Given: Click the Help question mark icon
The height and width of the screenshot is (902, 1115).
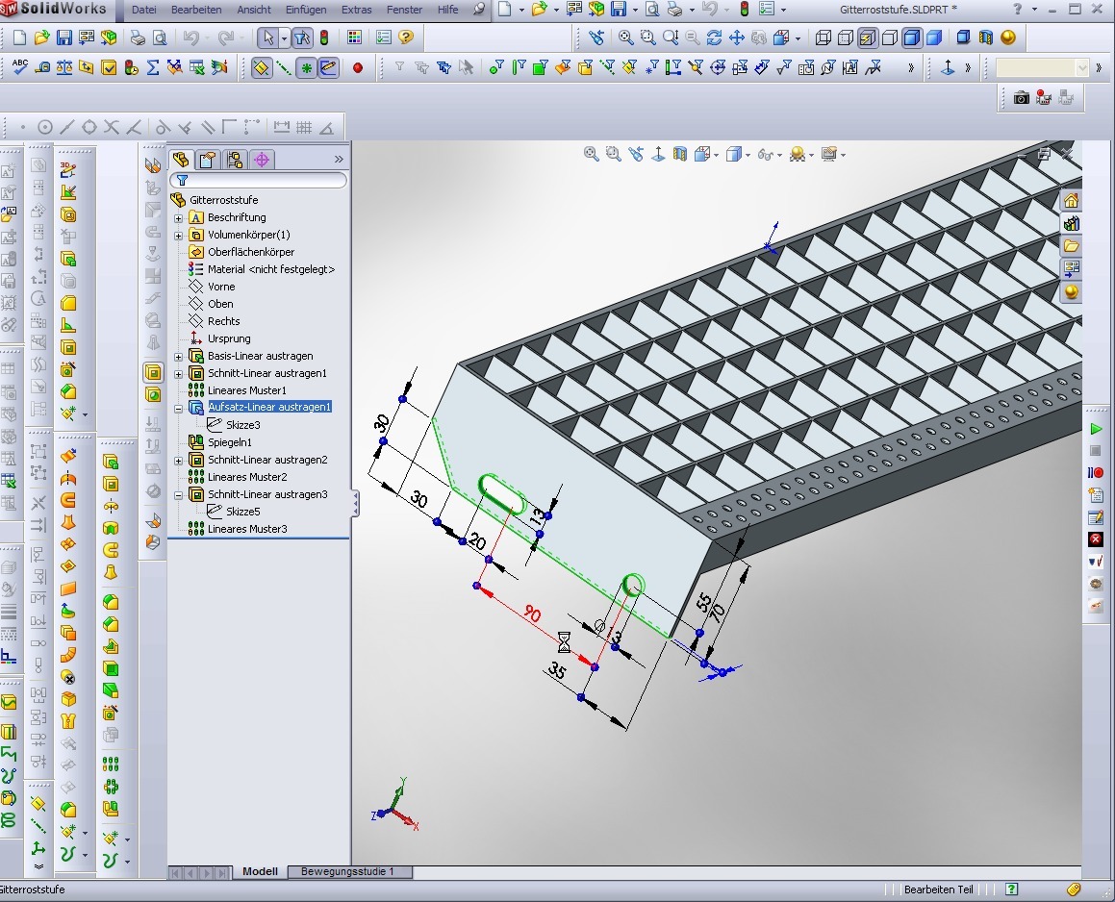Looking at the screenshot, I should (x=405, y=38).
